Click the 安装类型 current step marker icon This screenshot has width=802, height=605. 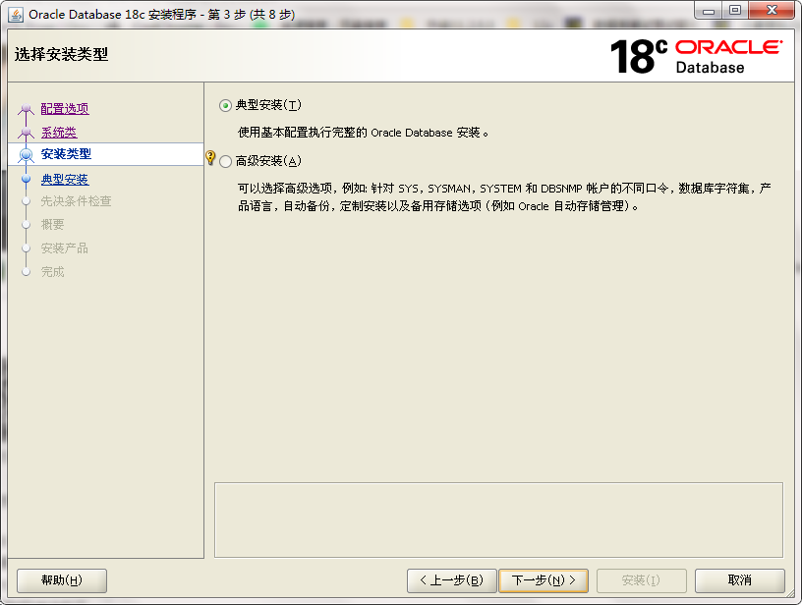(x=27, y=154)
